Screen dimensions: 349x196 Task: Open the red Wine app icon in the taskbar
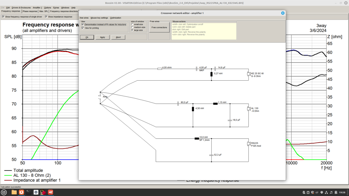click(x=50, y=192)
